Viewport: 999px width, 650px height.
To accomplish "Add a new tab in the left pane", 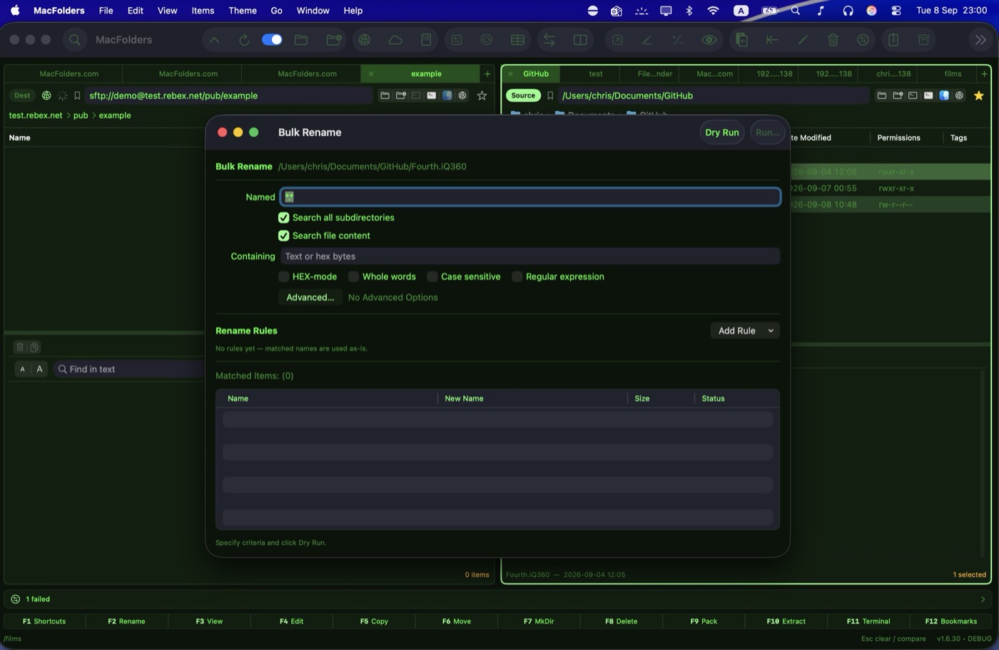I will click(x=487, y=73).
